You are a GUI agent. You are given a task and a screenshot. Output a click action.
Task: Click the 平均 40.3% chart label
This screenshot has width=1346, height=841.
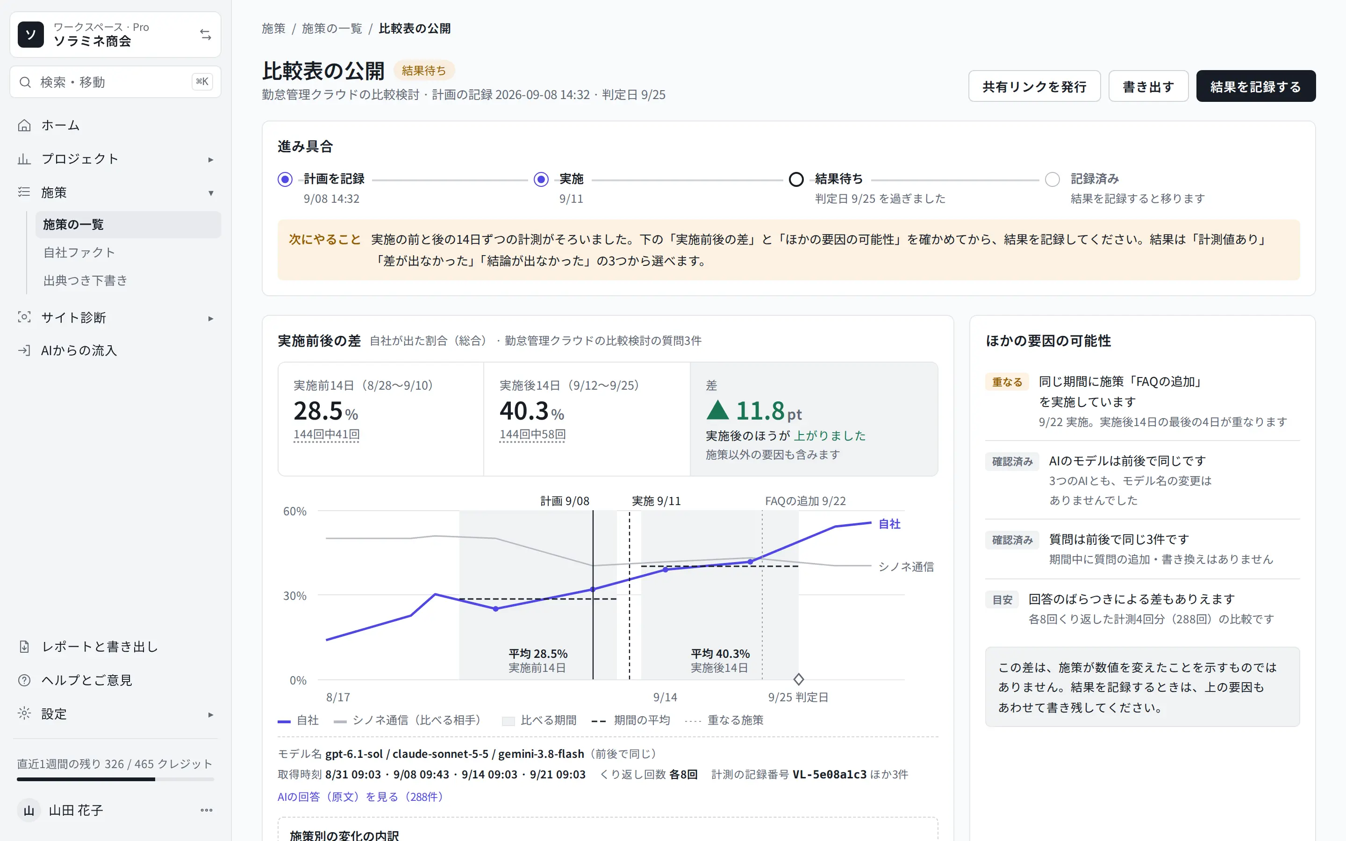(720, 654)
